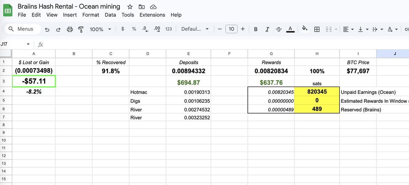The image size is (409, 185).
Task: Select the $77,697 BTC price cell
Action: (358, 71)
